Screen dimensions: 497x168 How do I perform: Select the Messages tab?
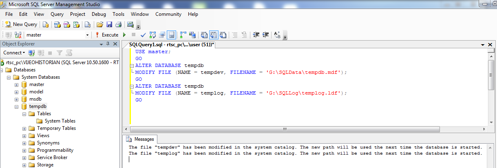click(x=140, y=139)
